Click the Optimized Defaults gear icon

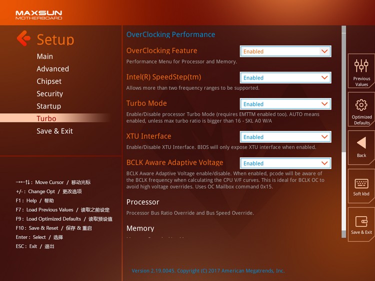click(361, 105)
